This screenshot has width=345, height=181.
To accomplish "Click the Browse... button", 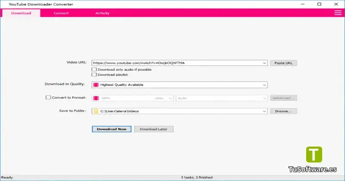I will 284,111.
